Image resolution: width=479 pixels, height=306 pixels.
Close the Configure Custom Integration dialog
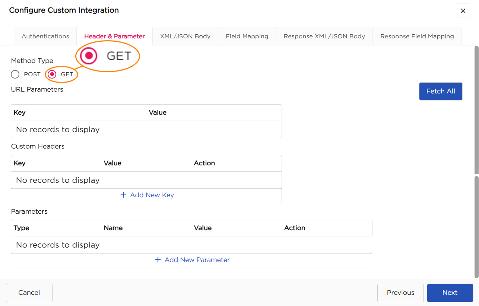tap(463, 11)
